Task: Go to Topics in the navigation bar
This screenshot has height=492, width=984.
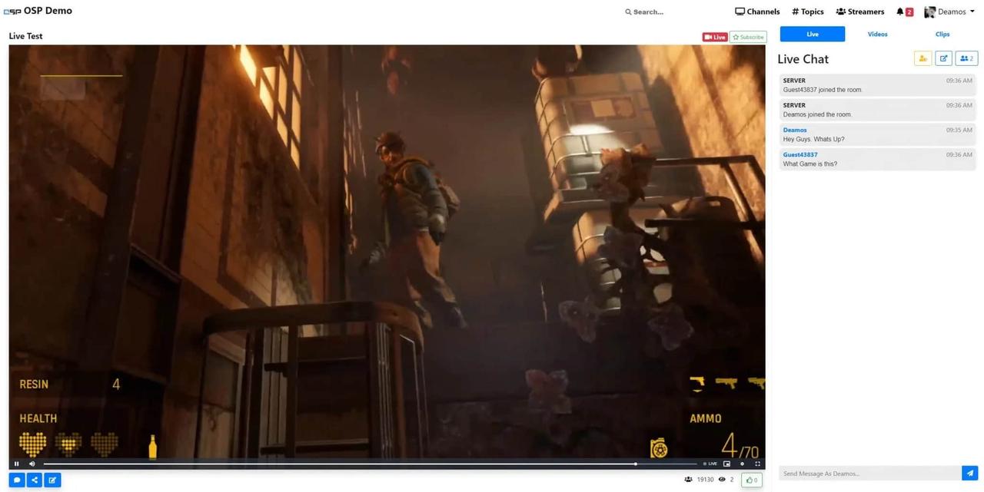Action: pos(807,12)
